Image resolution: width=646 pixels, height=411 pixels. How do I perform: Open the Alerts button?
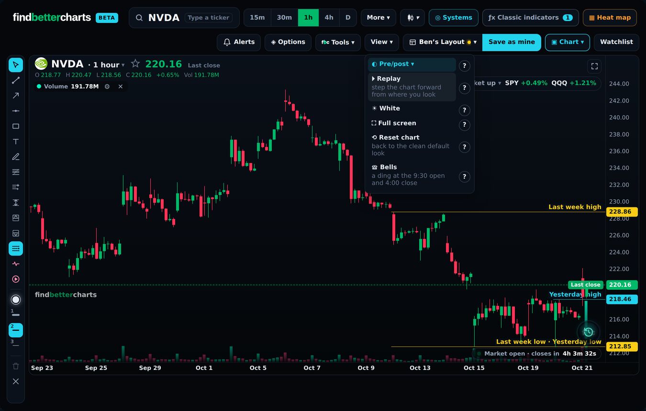tap(239, 42)
